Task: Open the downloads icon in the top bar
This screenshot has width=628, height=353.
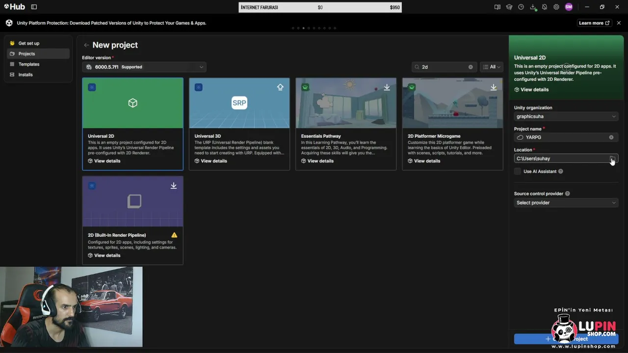Action: [x=533, y=7]
